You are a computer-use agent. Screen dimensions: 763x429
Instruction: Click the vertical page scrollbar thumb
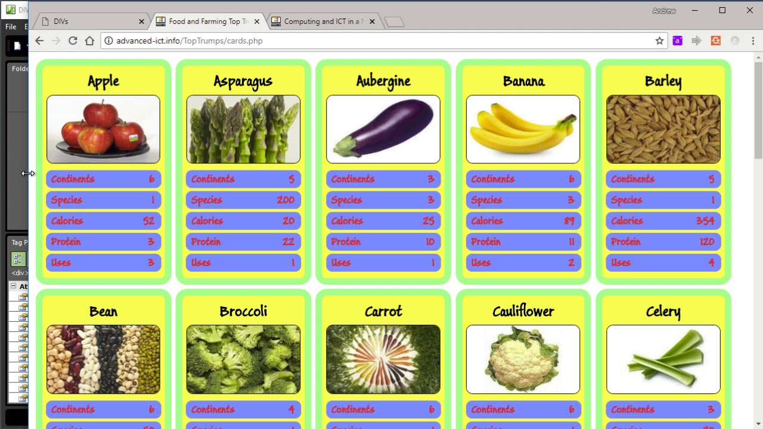(758, 110)
